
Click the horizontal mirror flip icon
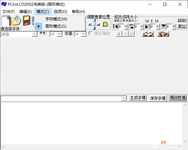click(x=160, y=34)
